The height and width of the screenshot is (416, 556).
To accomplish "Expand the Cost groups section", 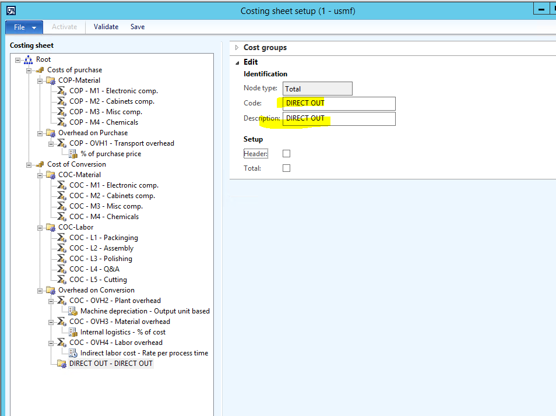I will (237, 48).
